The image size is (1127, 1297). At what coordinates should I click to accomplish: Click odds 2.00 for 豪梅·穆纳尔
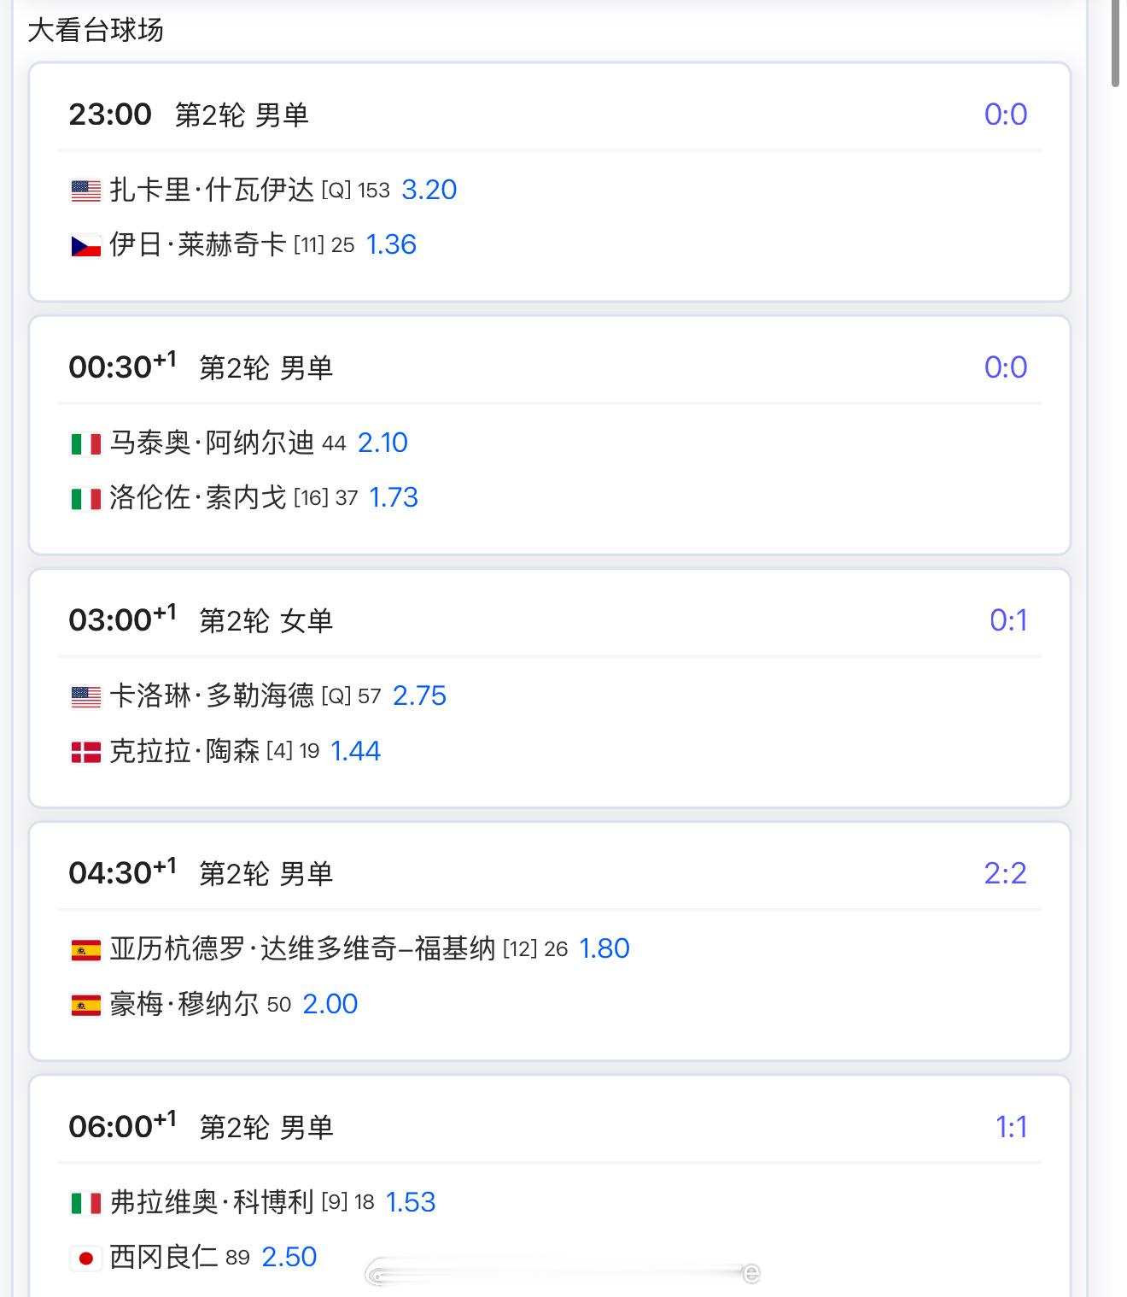tap(330, 1004)
